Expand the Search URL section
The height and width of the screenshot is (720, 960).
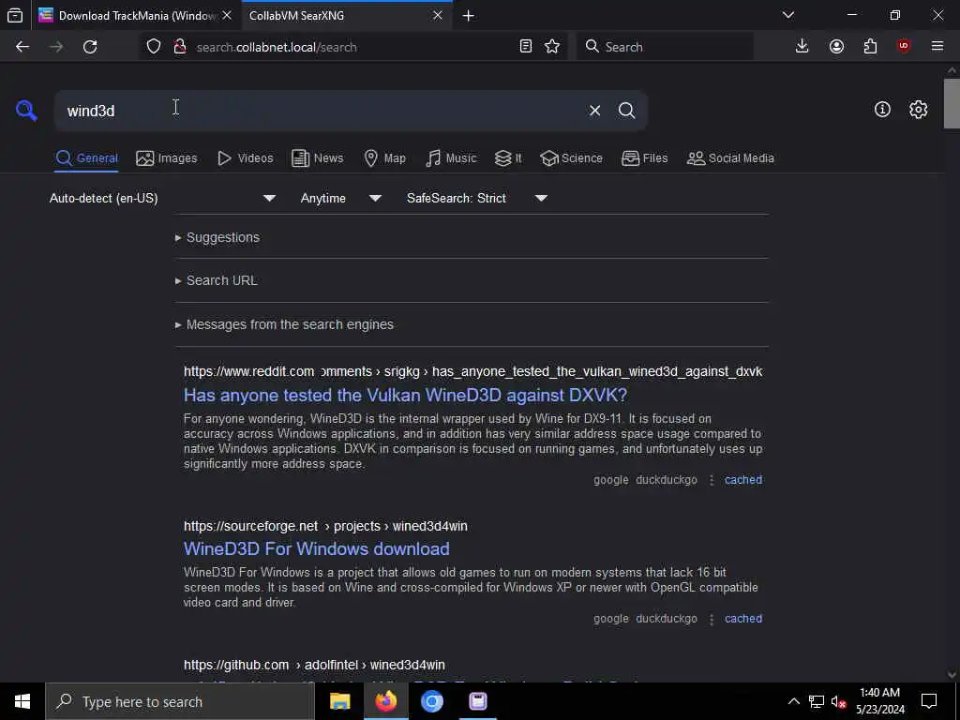(x=221, y=280)
